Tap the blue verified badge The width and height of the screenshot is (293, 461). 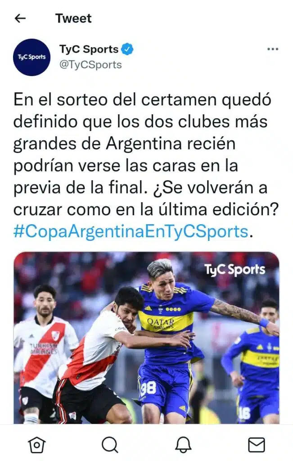[127, 49]
